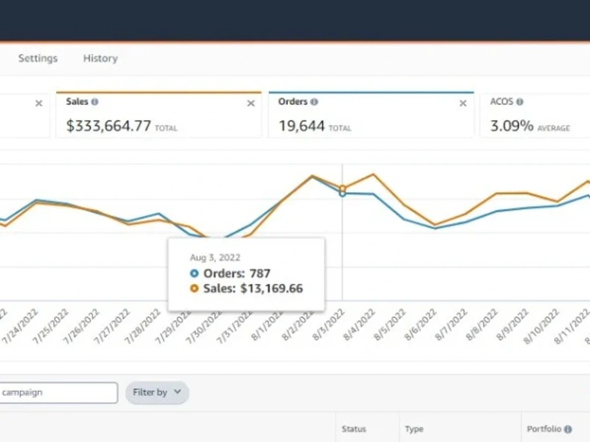
Task: Click the 'Aug 3, 2022' tooltip date
Action: tap(215, 258)
